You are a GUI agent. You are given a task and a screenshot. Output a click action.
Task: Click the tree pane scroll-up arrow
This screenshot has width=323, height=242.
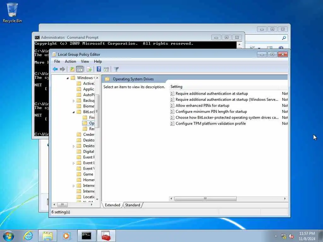pos(97,78)
